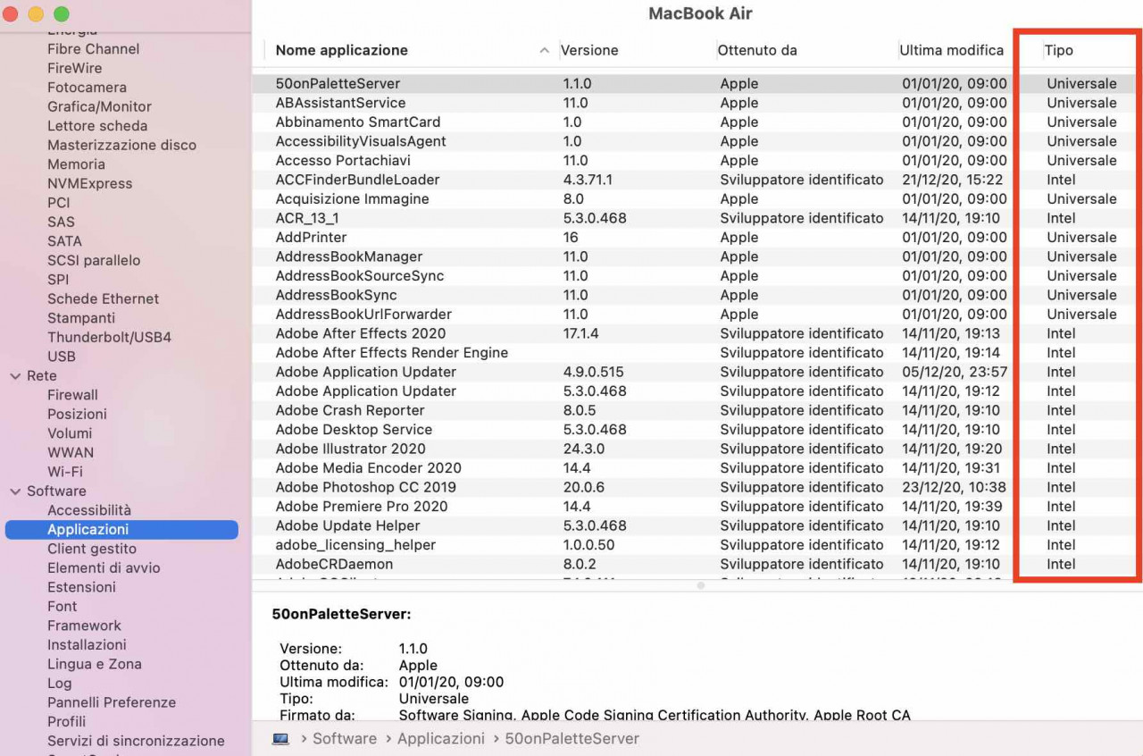
Task: Select Memoria in the sidebar
Action: pyautogui.click(x=76, y=164)
